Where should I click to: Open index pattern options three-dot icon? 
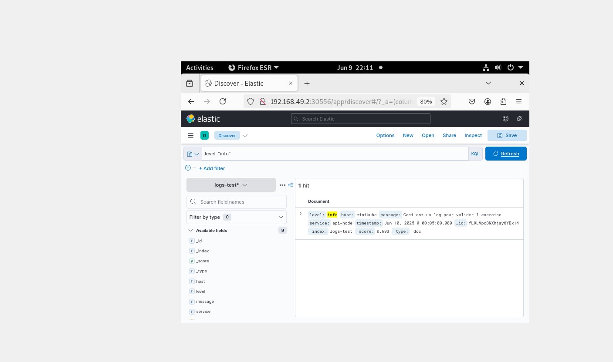click(x=282, y=185)
